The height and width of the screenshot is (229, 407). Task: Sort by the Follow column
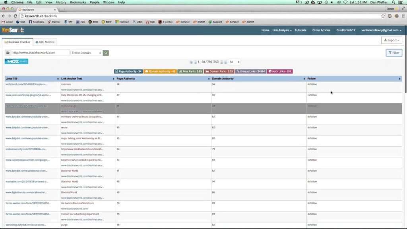click(x=354, y=79)
